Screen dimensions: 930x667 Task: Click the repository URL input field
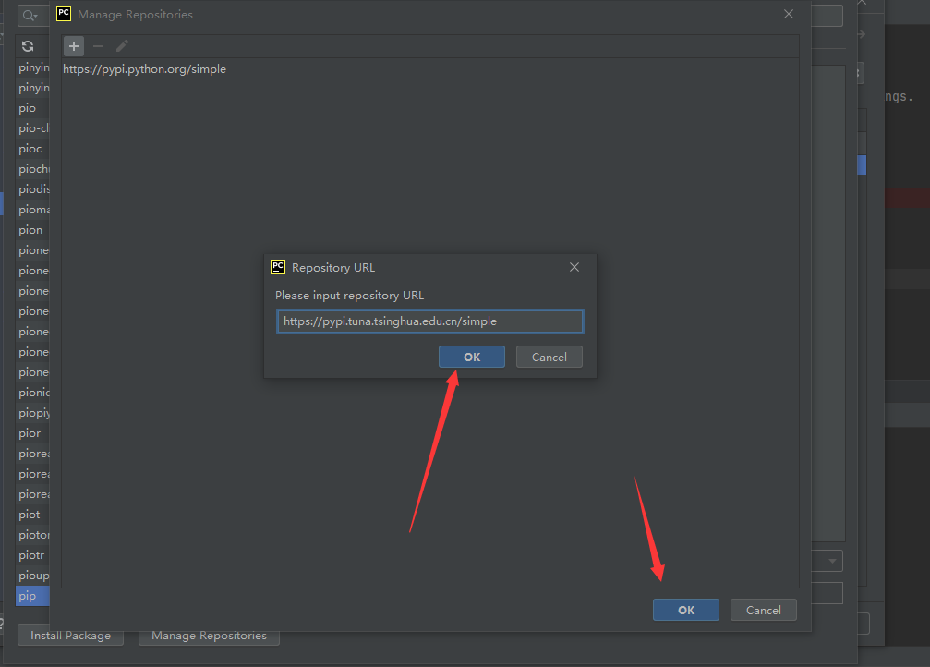[x=429, y=321]
